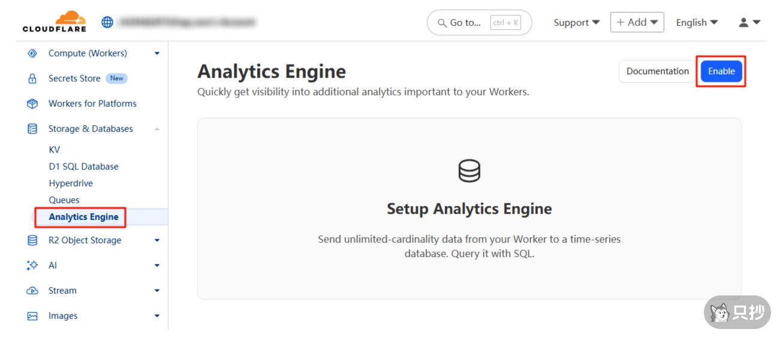780x338 pixels.
Task: Open KV in the sidebar
Action: [x=55, y=150]
